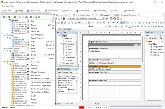Open the Help menu
Screen dimensions: 165x109
point(12,6)
